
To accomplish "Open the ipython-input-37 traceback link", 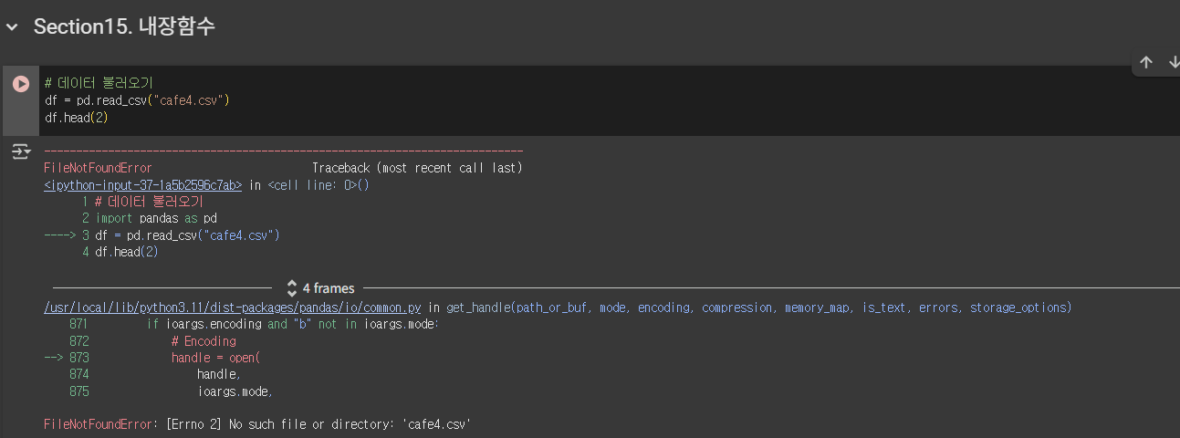I will (143, 185).
